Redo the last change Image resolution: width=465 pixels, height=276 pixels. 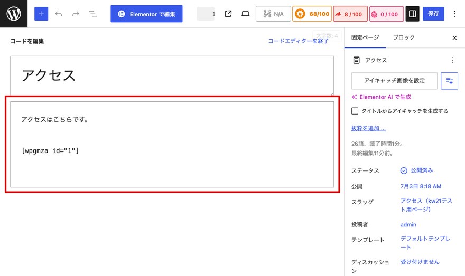click(76, 14)
